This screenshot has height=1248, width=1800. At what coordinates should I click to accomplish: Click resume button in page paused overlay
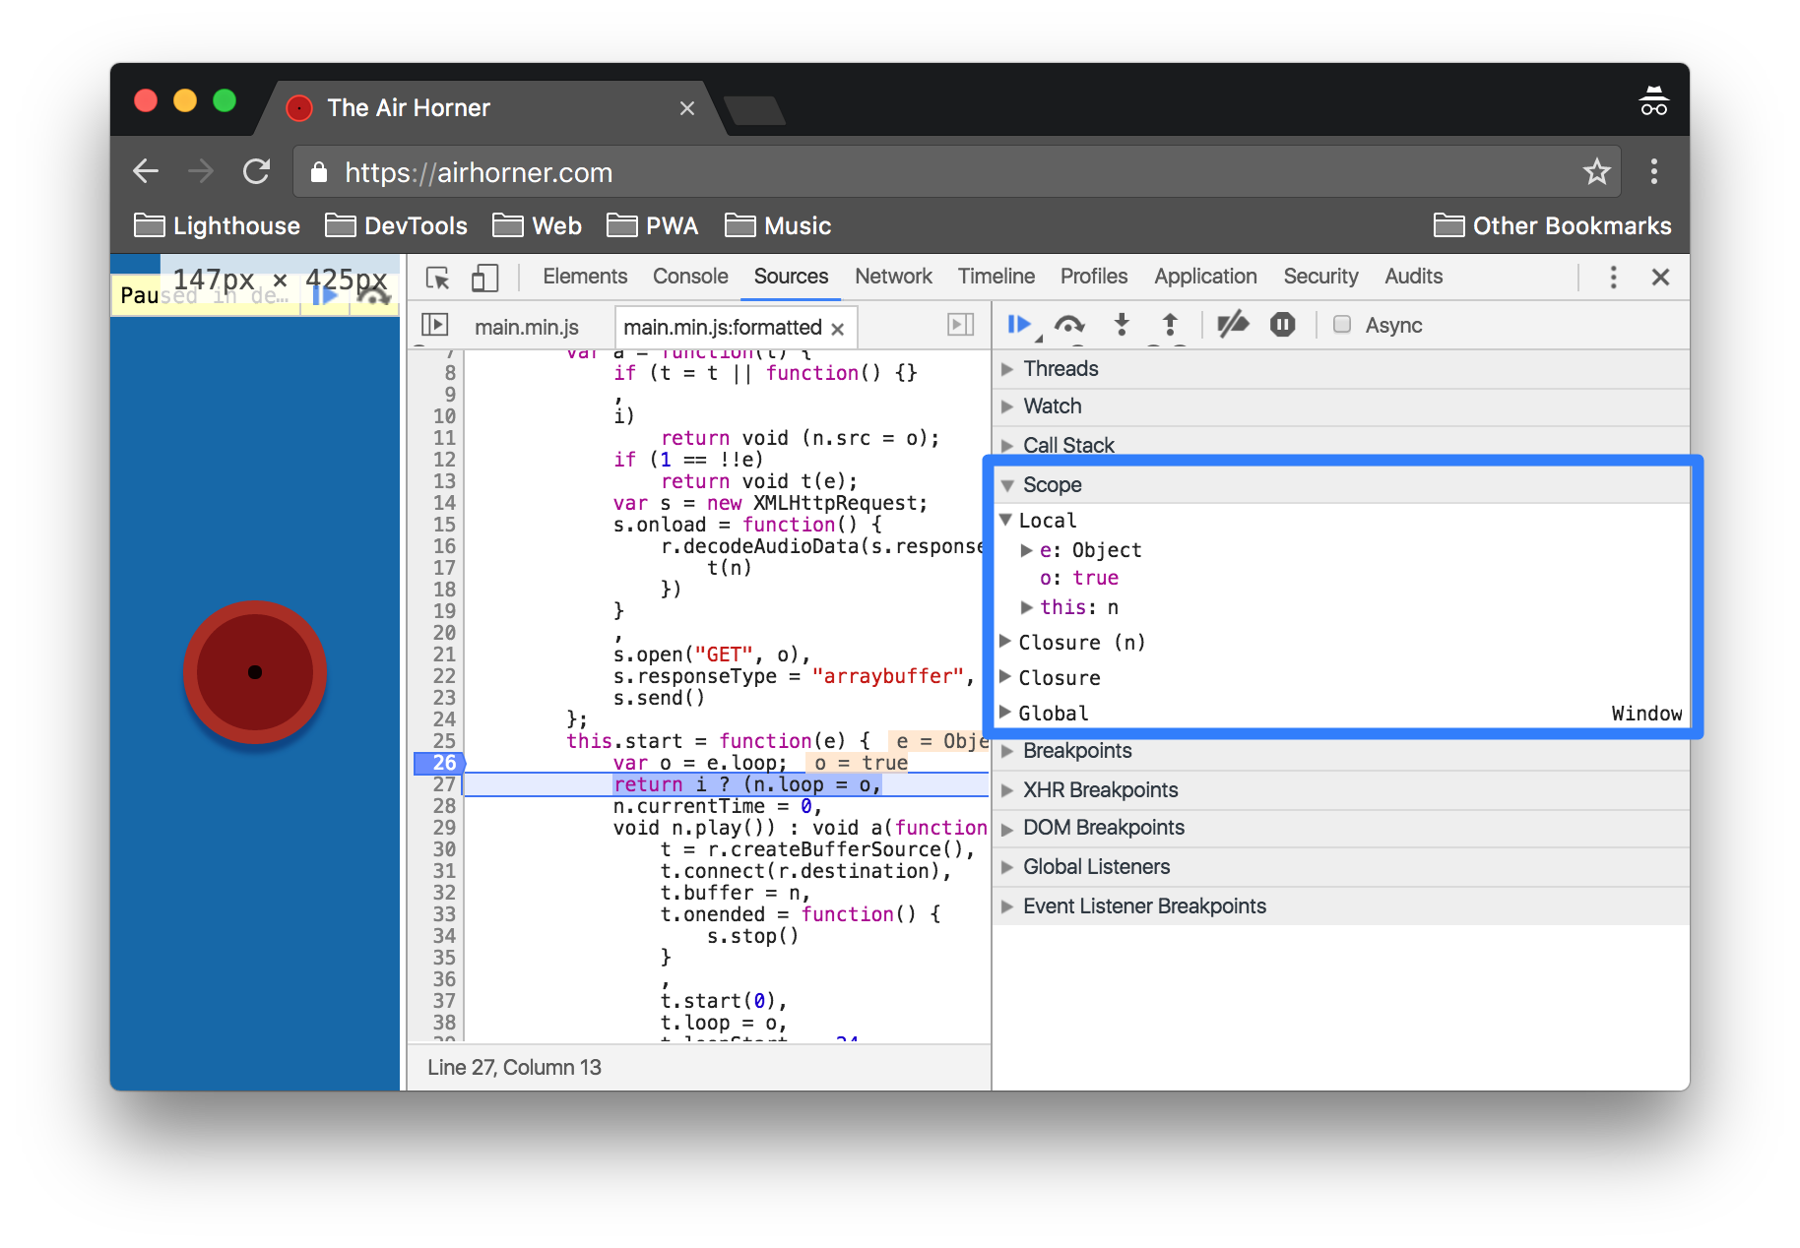325,294
